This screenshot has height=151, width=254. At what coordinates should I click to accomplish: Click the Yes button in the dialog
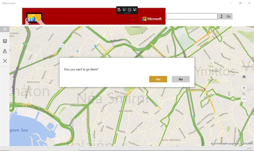click(x=158, y=79)
